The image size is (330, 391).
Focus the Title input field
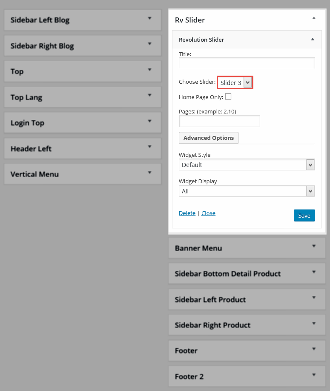247,63
